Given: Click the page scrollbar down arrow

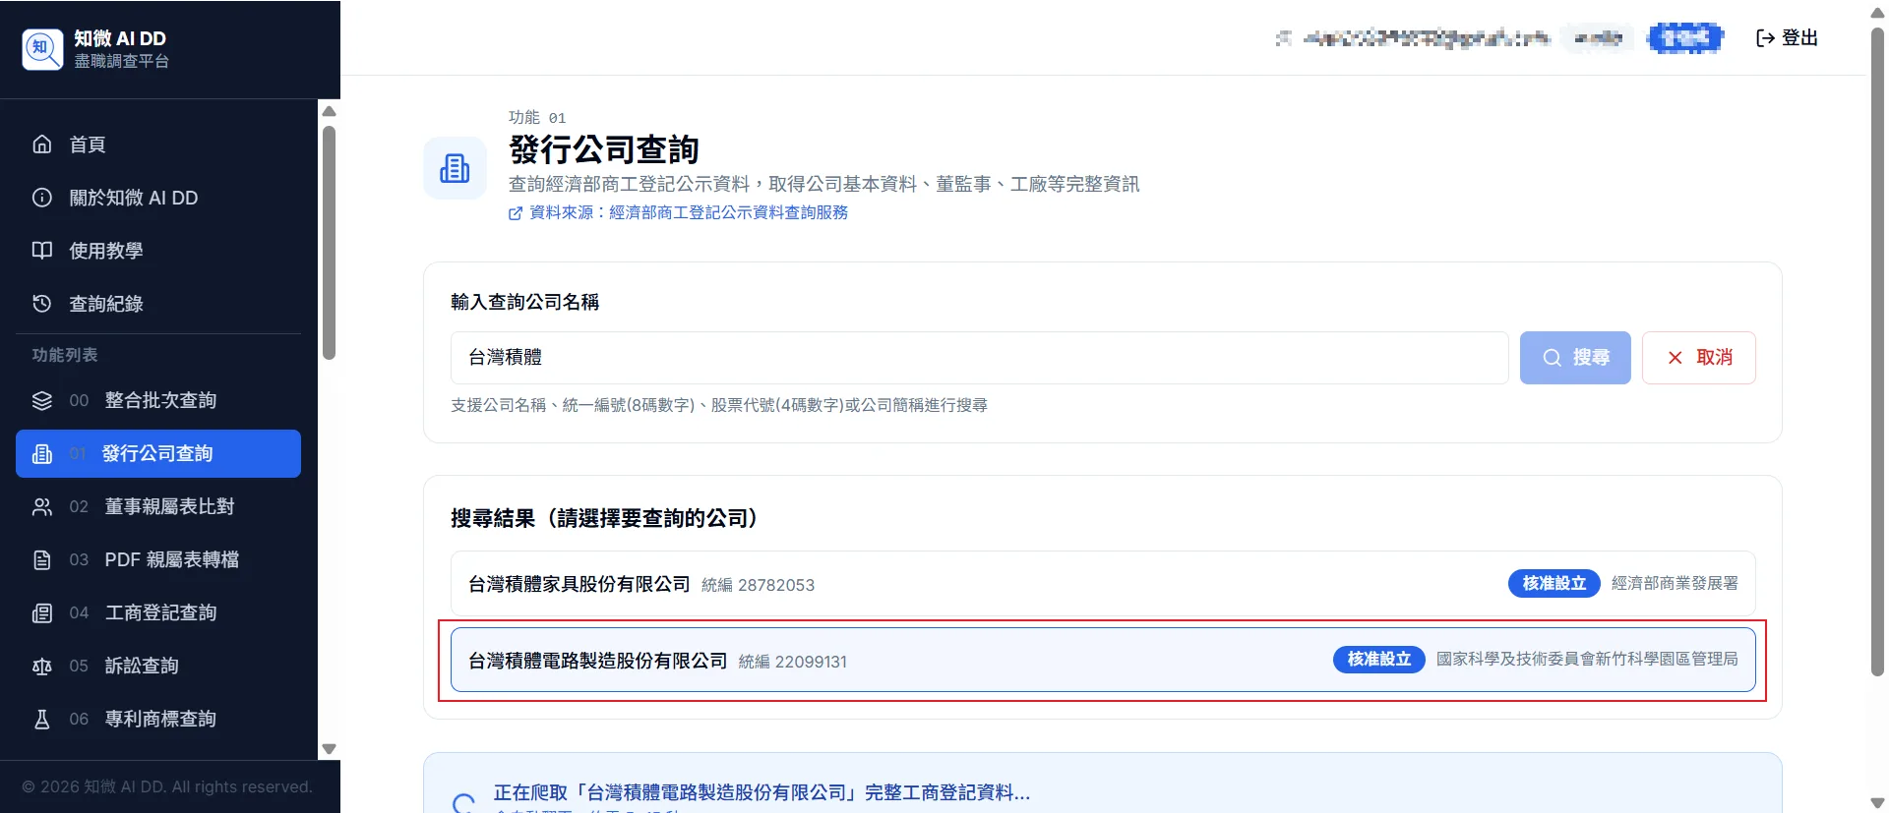Looking at the screenshot, I should 1877,803.
